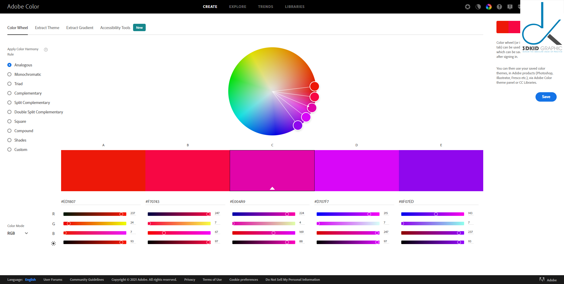
Task: Go to the TRENDS navigation tab
Action: [x=266, y=7]
